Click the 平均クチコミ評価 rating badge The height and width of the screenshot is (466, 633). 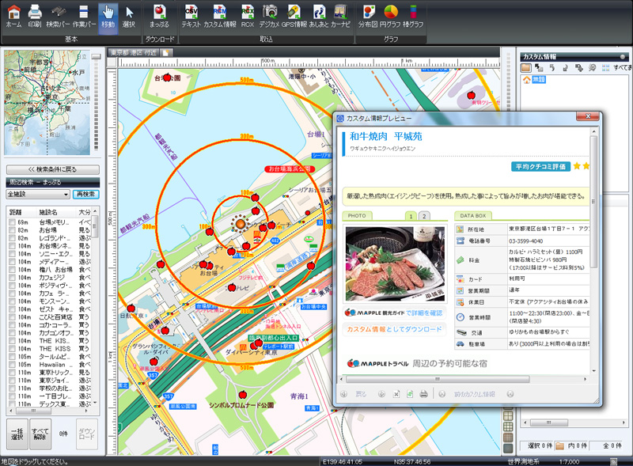(x=540, y=166)
